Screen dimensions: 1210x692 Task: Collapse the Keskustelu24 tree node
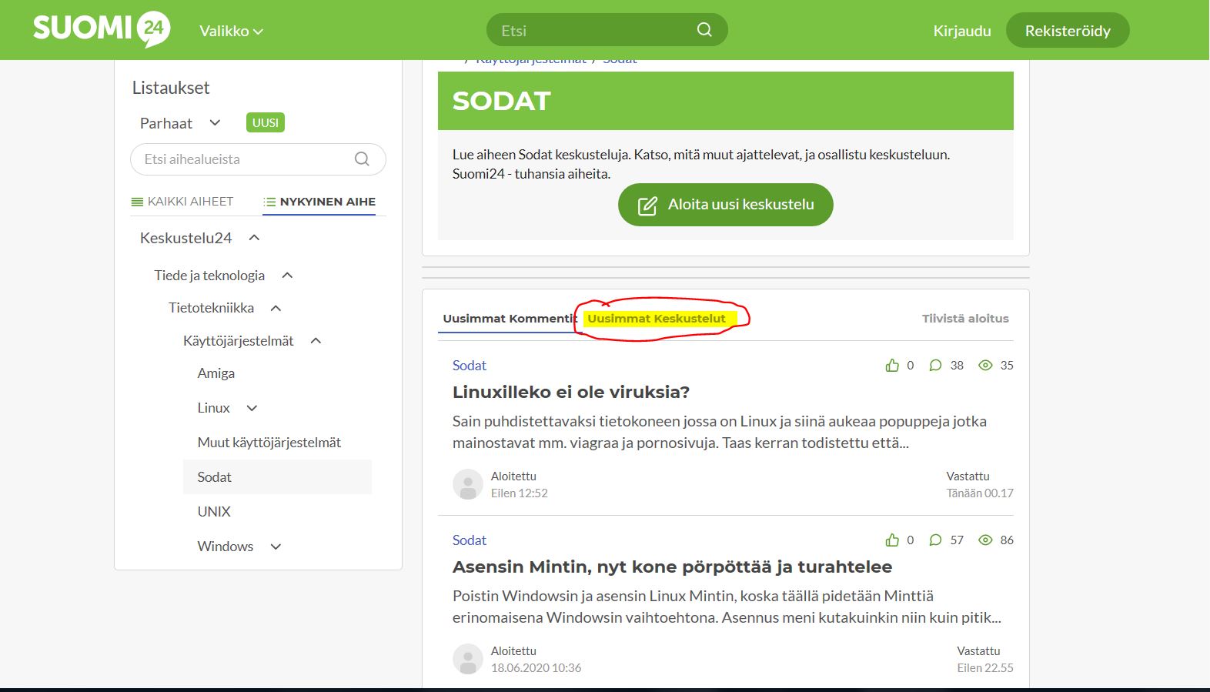(x=255, y=238)
